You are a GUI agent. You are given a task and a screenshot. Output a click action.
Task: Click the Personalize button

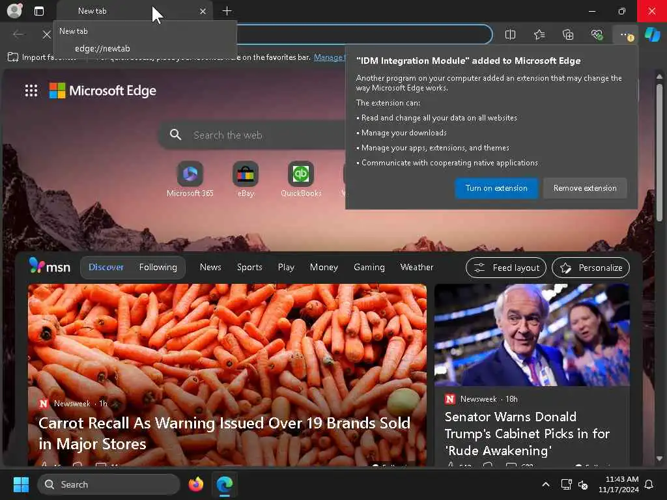point(590,268)
